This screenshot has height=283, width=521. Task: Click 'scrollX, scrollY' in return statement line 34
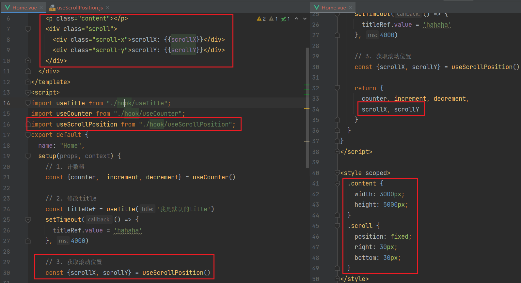click(390, 109)
